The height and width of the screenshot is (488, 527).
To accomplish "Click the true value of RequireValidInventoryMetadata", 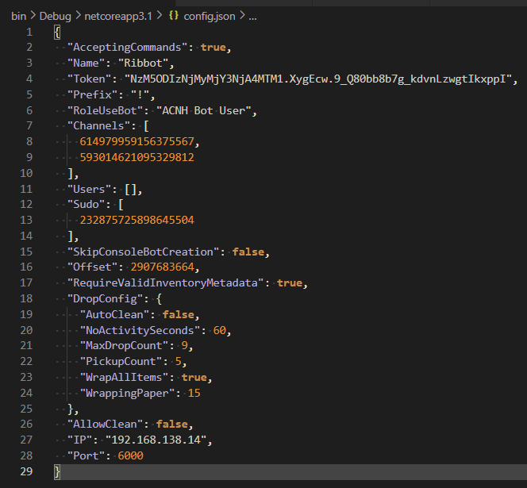I will point(290,283).
